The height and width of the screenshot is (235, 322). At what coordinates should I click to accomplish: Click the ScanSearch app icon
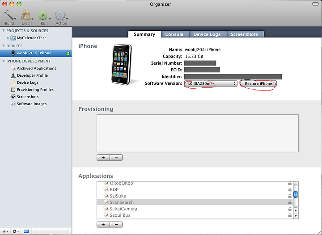point(106,202)
